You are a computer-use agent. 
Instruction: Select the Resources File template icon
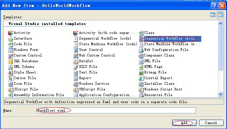141,95
